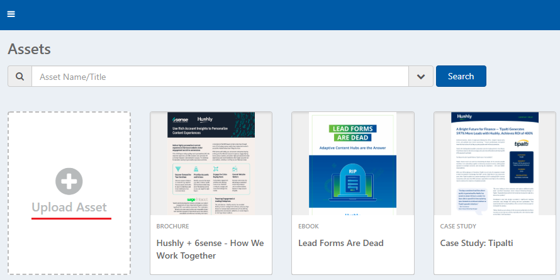Click title Hushly + 6sense - How We Work Together

click(210, 249)
